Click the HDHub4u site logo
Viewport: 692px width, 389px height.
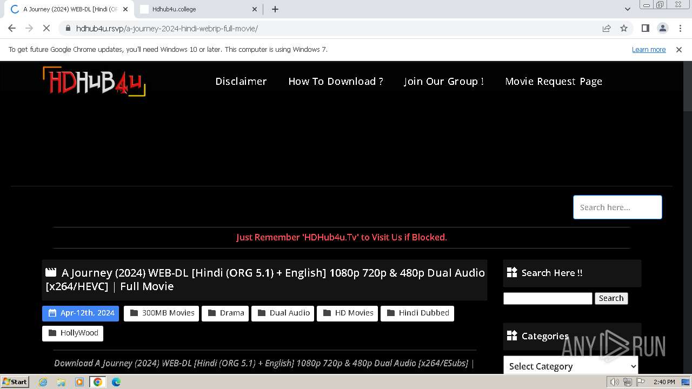click(94, 82)
